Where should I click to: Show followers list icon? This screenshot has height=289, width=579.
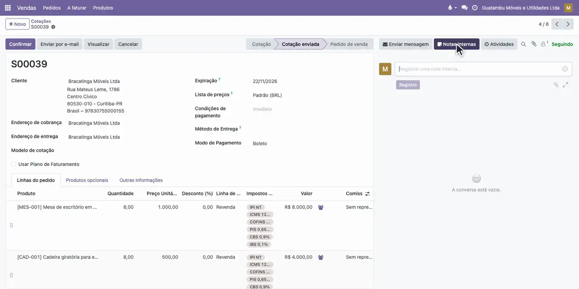[544, 44]
